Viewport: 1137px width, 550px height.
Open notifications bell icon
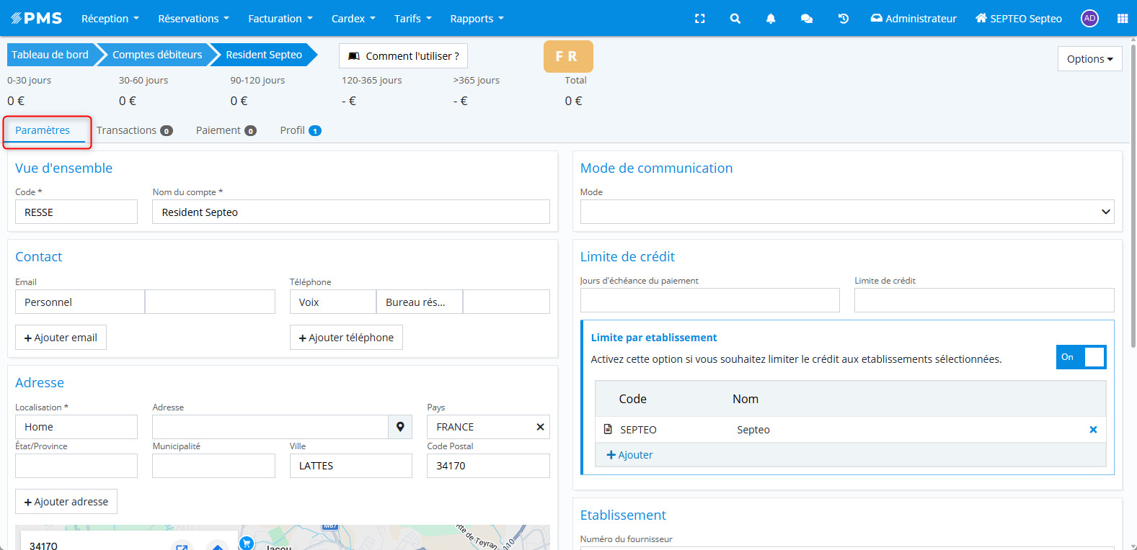point(770,19)
